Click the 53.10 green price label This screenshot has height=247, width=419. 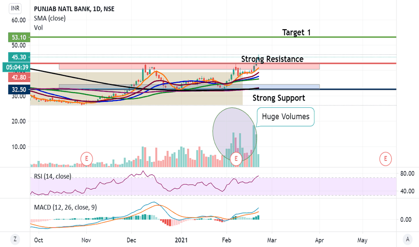tap(19, 37)
